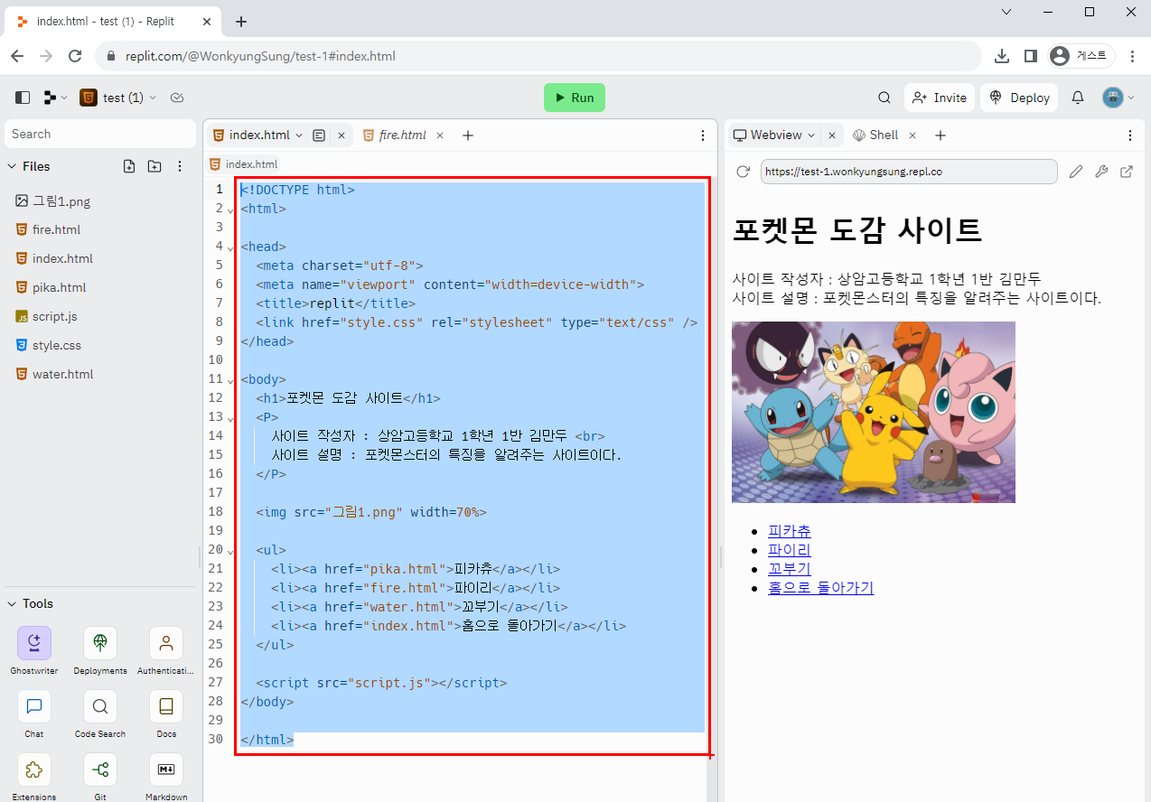Image resolution: width=1151 pixels, height=802 pixels.
Task: Run the project with the Run button
Action: (574, 98)
